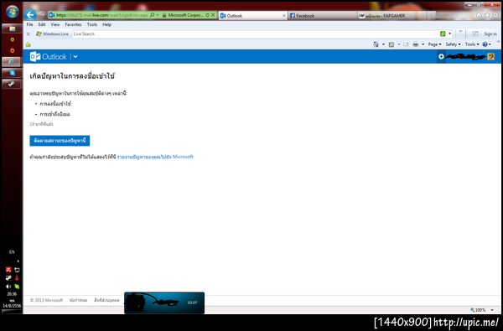
Task: Switch to the FAPGAMER tab
Action: pyautogui.click(x=392, y=16)
